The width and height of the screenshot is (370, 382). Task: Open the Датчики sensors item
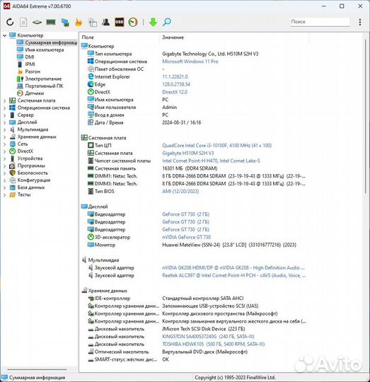(x=30, y=93)
